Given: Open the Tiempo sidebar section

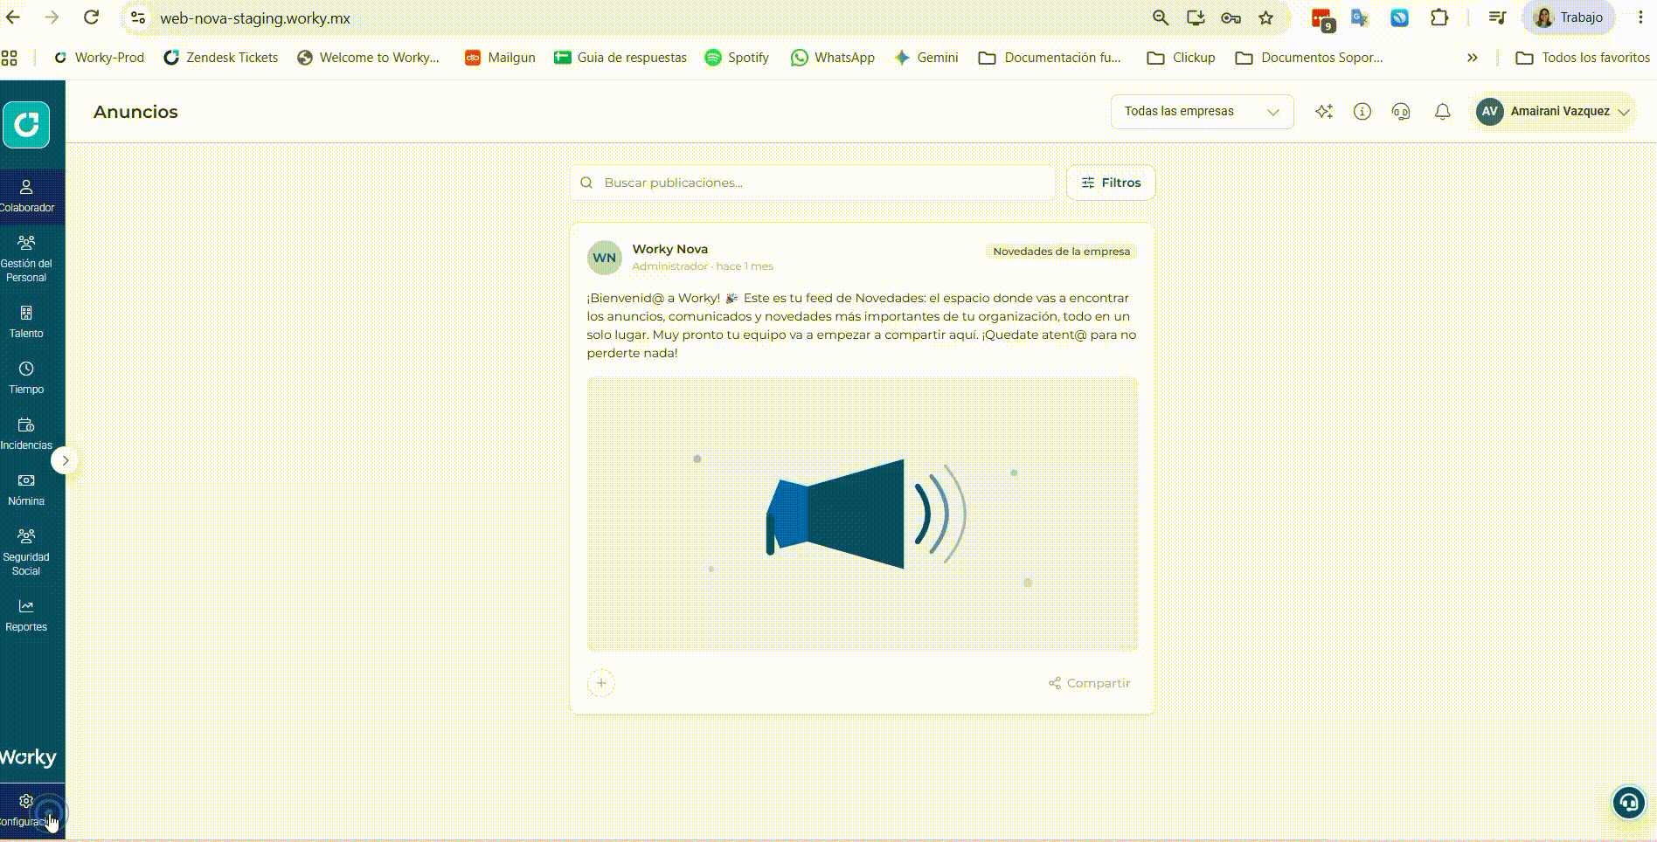Looking at the screenshot, I should click(x=26, y=377).
